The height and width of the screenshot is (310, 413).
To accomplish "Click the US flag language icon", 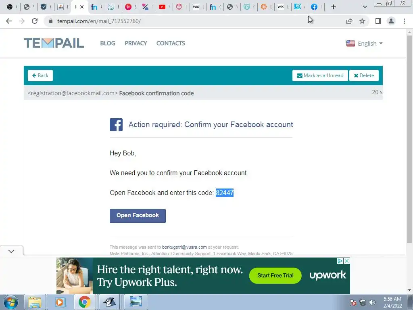I will [x=350, y=44].
